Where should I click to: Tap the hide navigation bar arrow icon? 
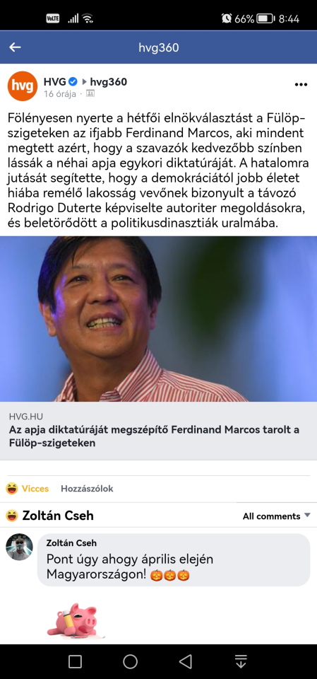point(241,661)
